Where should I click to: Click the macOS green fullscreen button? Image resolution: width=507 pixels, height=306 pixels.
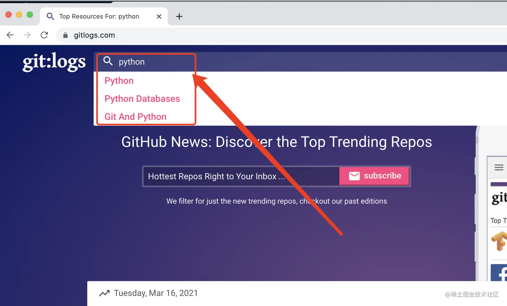pos(30,15)
